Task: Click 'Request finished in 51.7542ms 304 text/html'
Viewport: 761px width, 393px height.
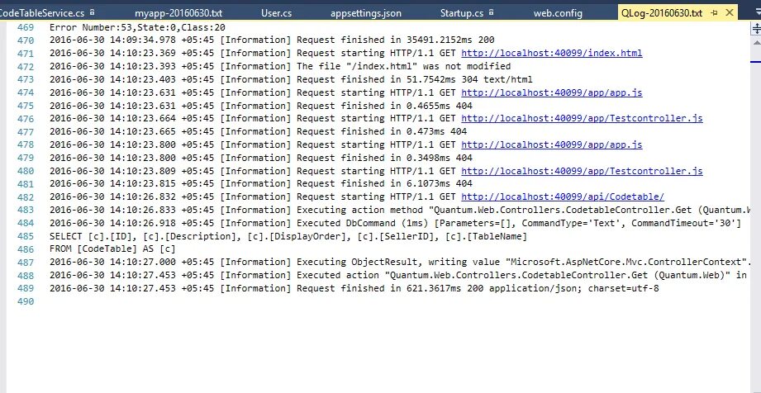Action: pos(415,79)
